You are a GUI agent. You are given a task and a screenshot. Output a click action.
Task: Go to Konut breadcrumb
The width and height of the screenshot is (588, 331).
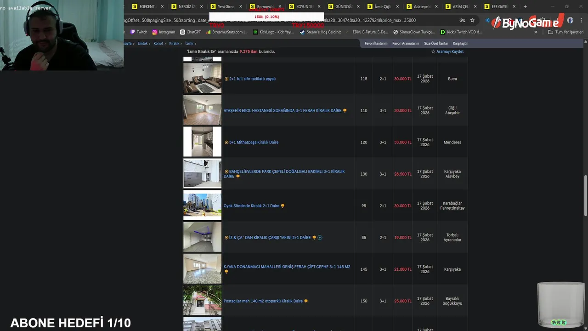[x=158, y=43]
